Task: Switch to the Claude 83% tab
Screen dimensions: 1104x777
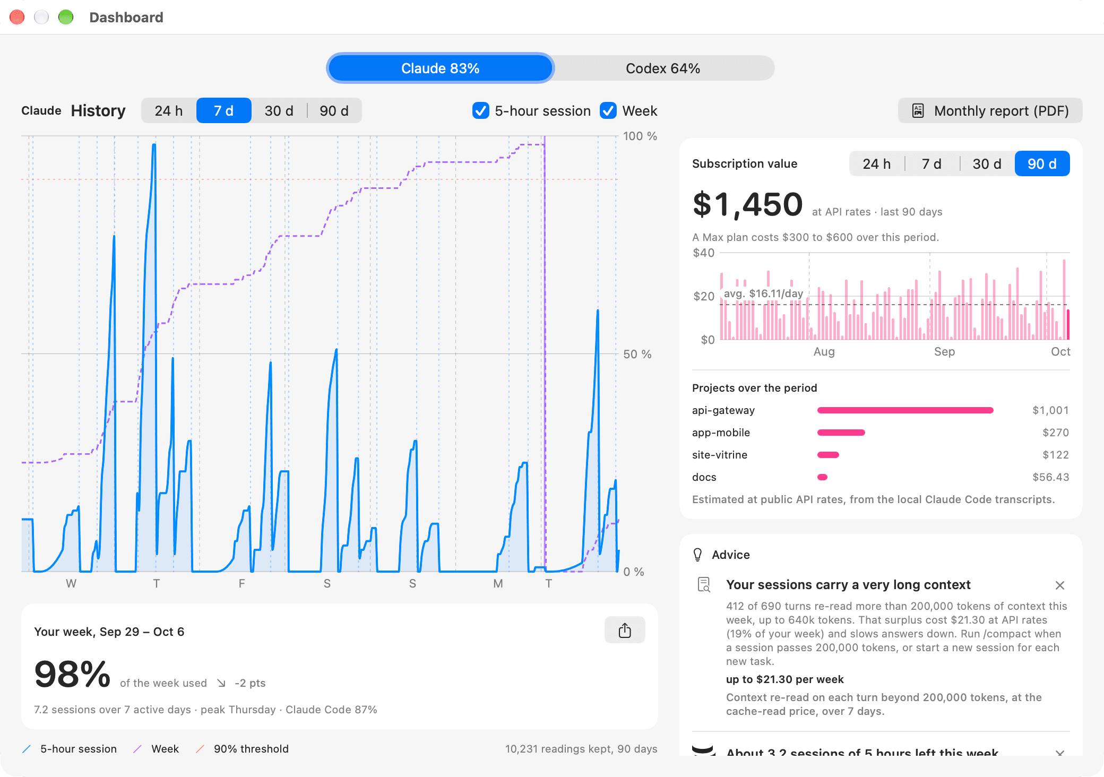Action: point(441,68)
